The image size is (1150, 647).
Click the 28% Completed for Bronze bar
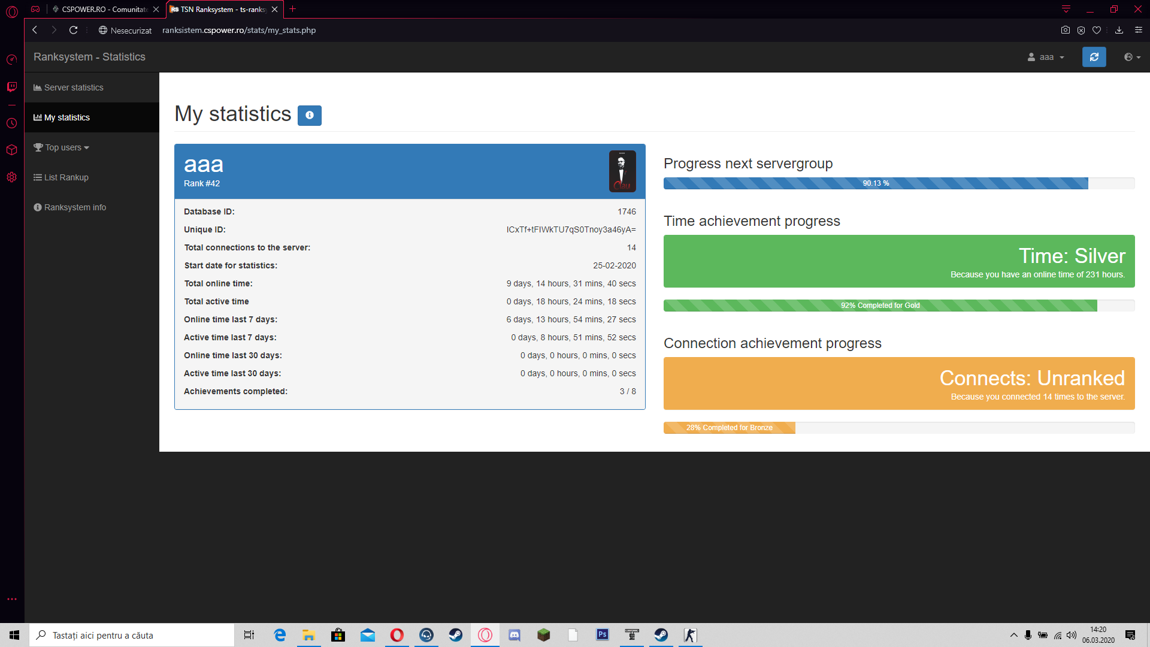[x=729, y=428]
